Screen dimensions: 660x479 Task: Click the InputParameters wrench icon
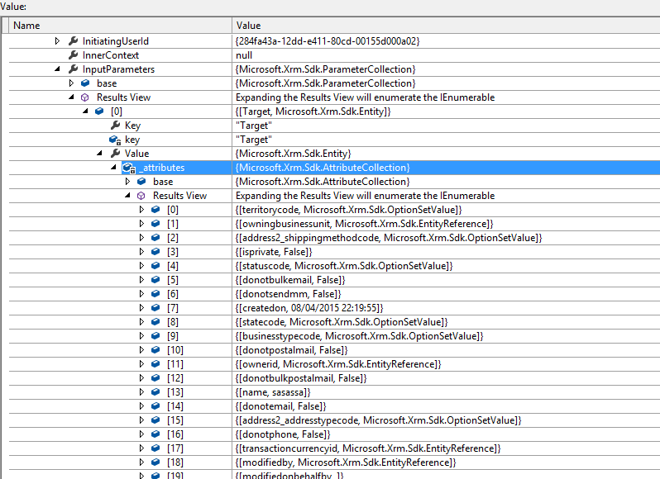[74, 69]
